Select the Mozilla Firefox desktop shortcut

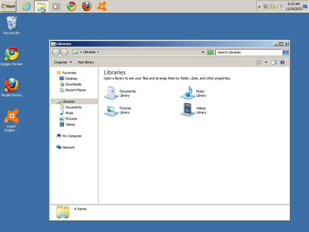(x=11, y=87)
